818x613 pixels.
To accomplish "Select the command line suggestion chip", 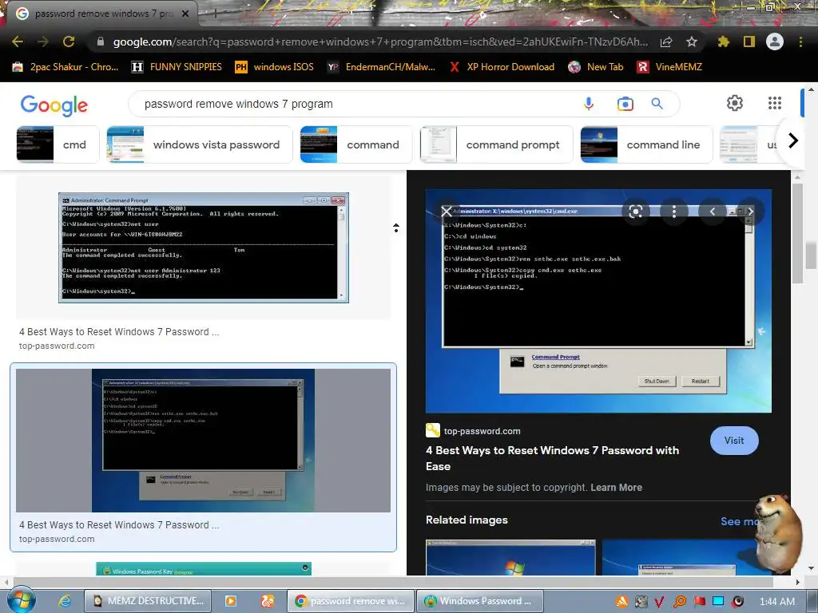I will (x=646, y=144).
